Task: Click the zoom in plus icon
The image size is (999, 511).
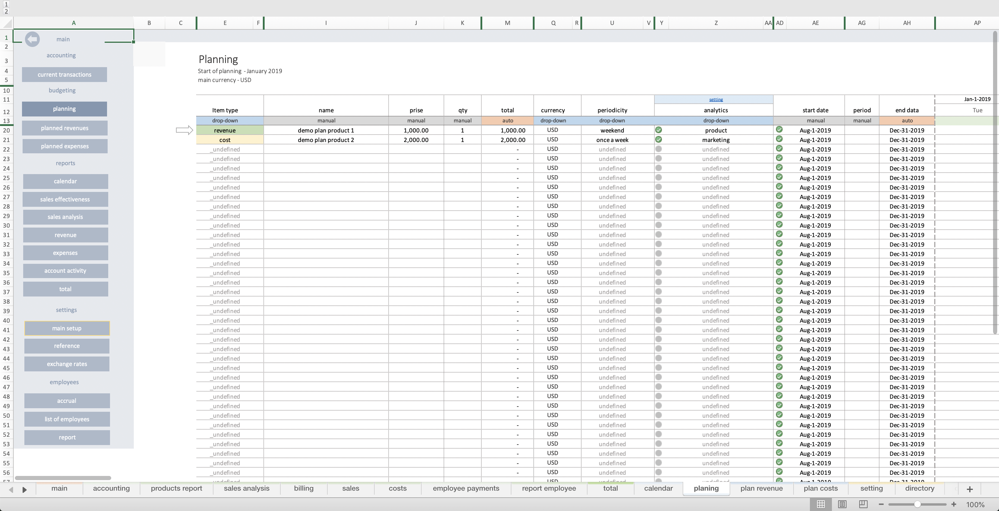Action: tap(954, 504)
